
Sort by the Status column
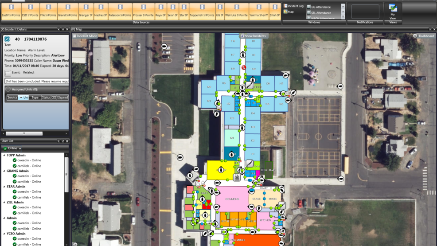pos(46,98)
